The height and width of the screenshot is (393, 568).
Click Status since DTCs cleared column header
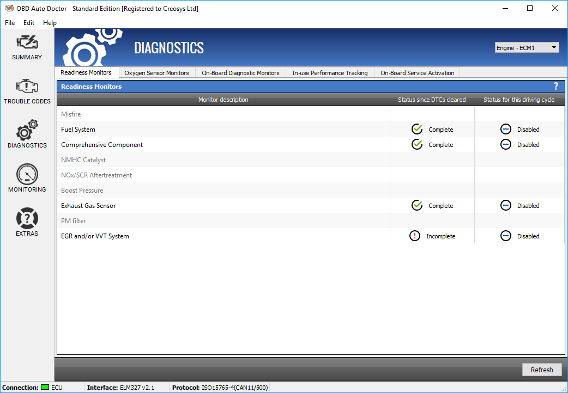pos(432,100)
